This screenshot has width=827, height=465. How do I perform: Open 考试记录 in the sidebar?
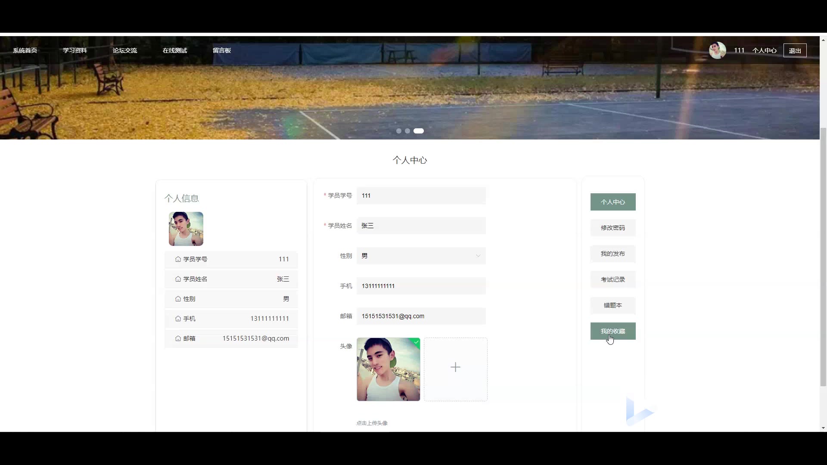(x=613, y=279)
